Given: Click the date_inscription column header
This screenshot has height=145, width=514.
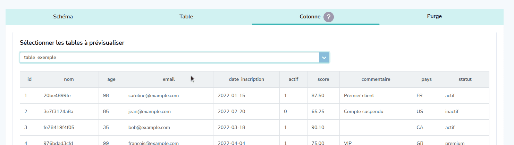Looking at the screenshot, I should (246, 79).
